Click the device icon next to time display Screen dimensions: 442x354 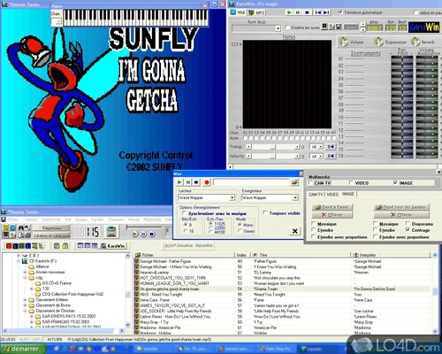111,232
